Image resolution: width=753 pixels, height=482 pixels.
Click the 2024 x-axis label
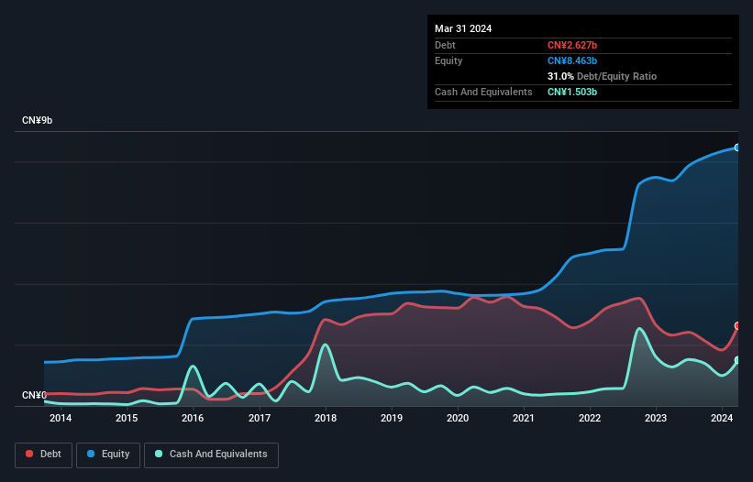pos(722,418)
